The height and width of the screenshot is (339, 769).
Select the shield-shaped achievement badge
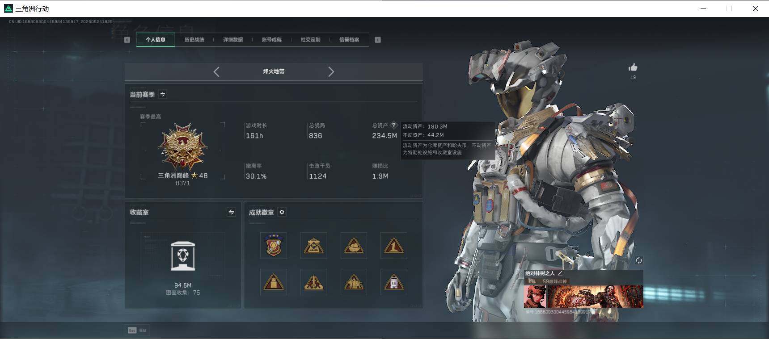(274, 245)
